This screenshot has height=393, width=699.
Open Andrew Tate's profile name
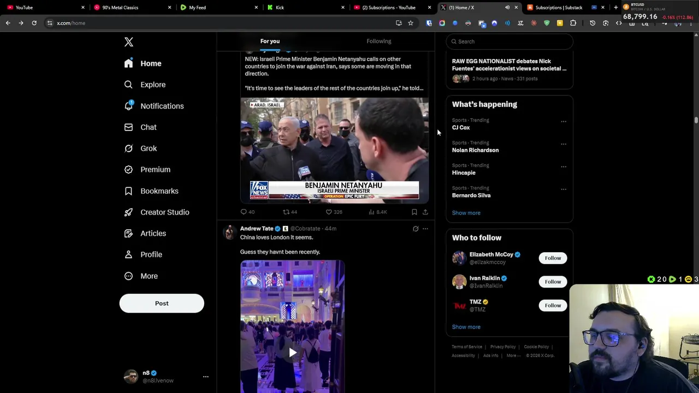coord(256,229)
